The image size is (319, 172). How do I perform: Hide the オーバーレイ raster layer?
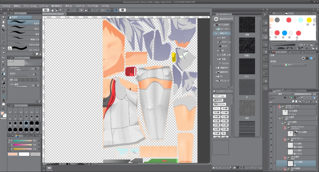(271, 112)
